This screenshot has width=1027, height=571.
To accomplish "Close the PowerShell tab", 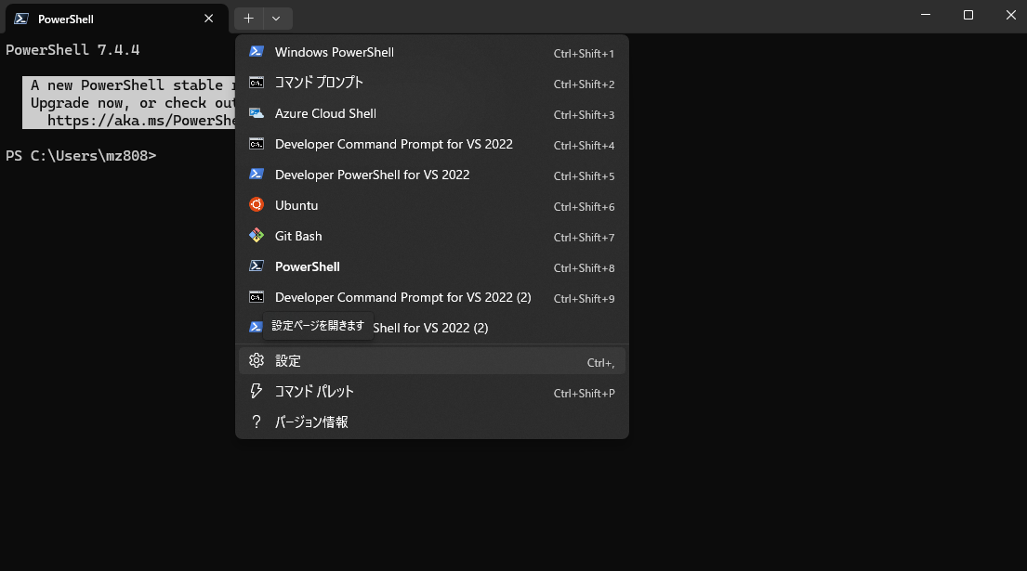I will pyautogui.click(x=209, y=19).
